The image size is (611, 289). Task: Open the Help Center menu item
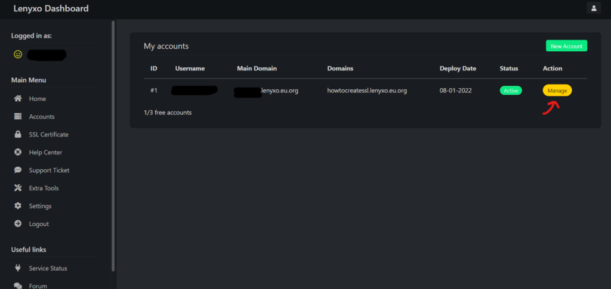[x=45, y=153]
